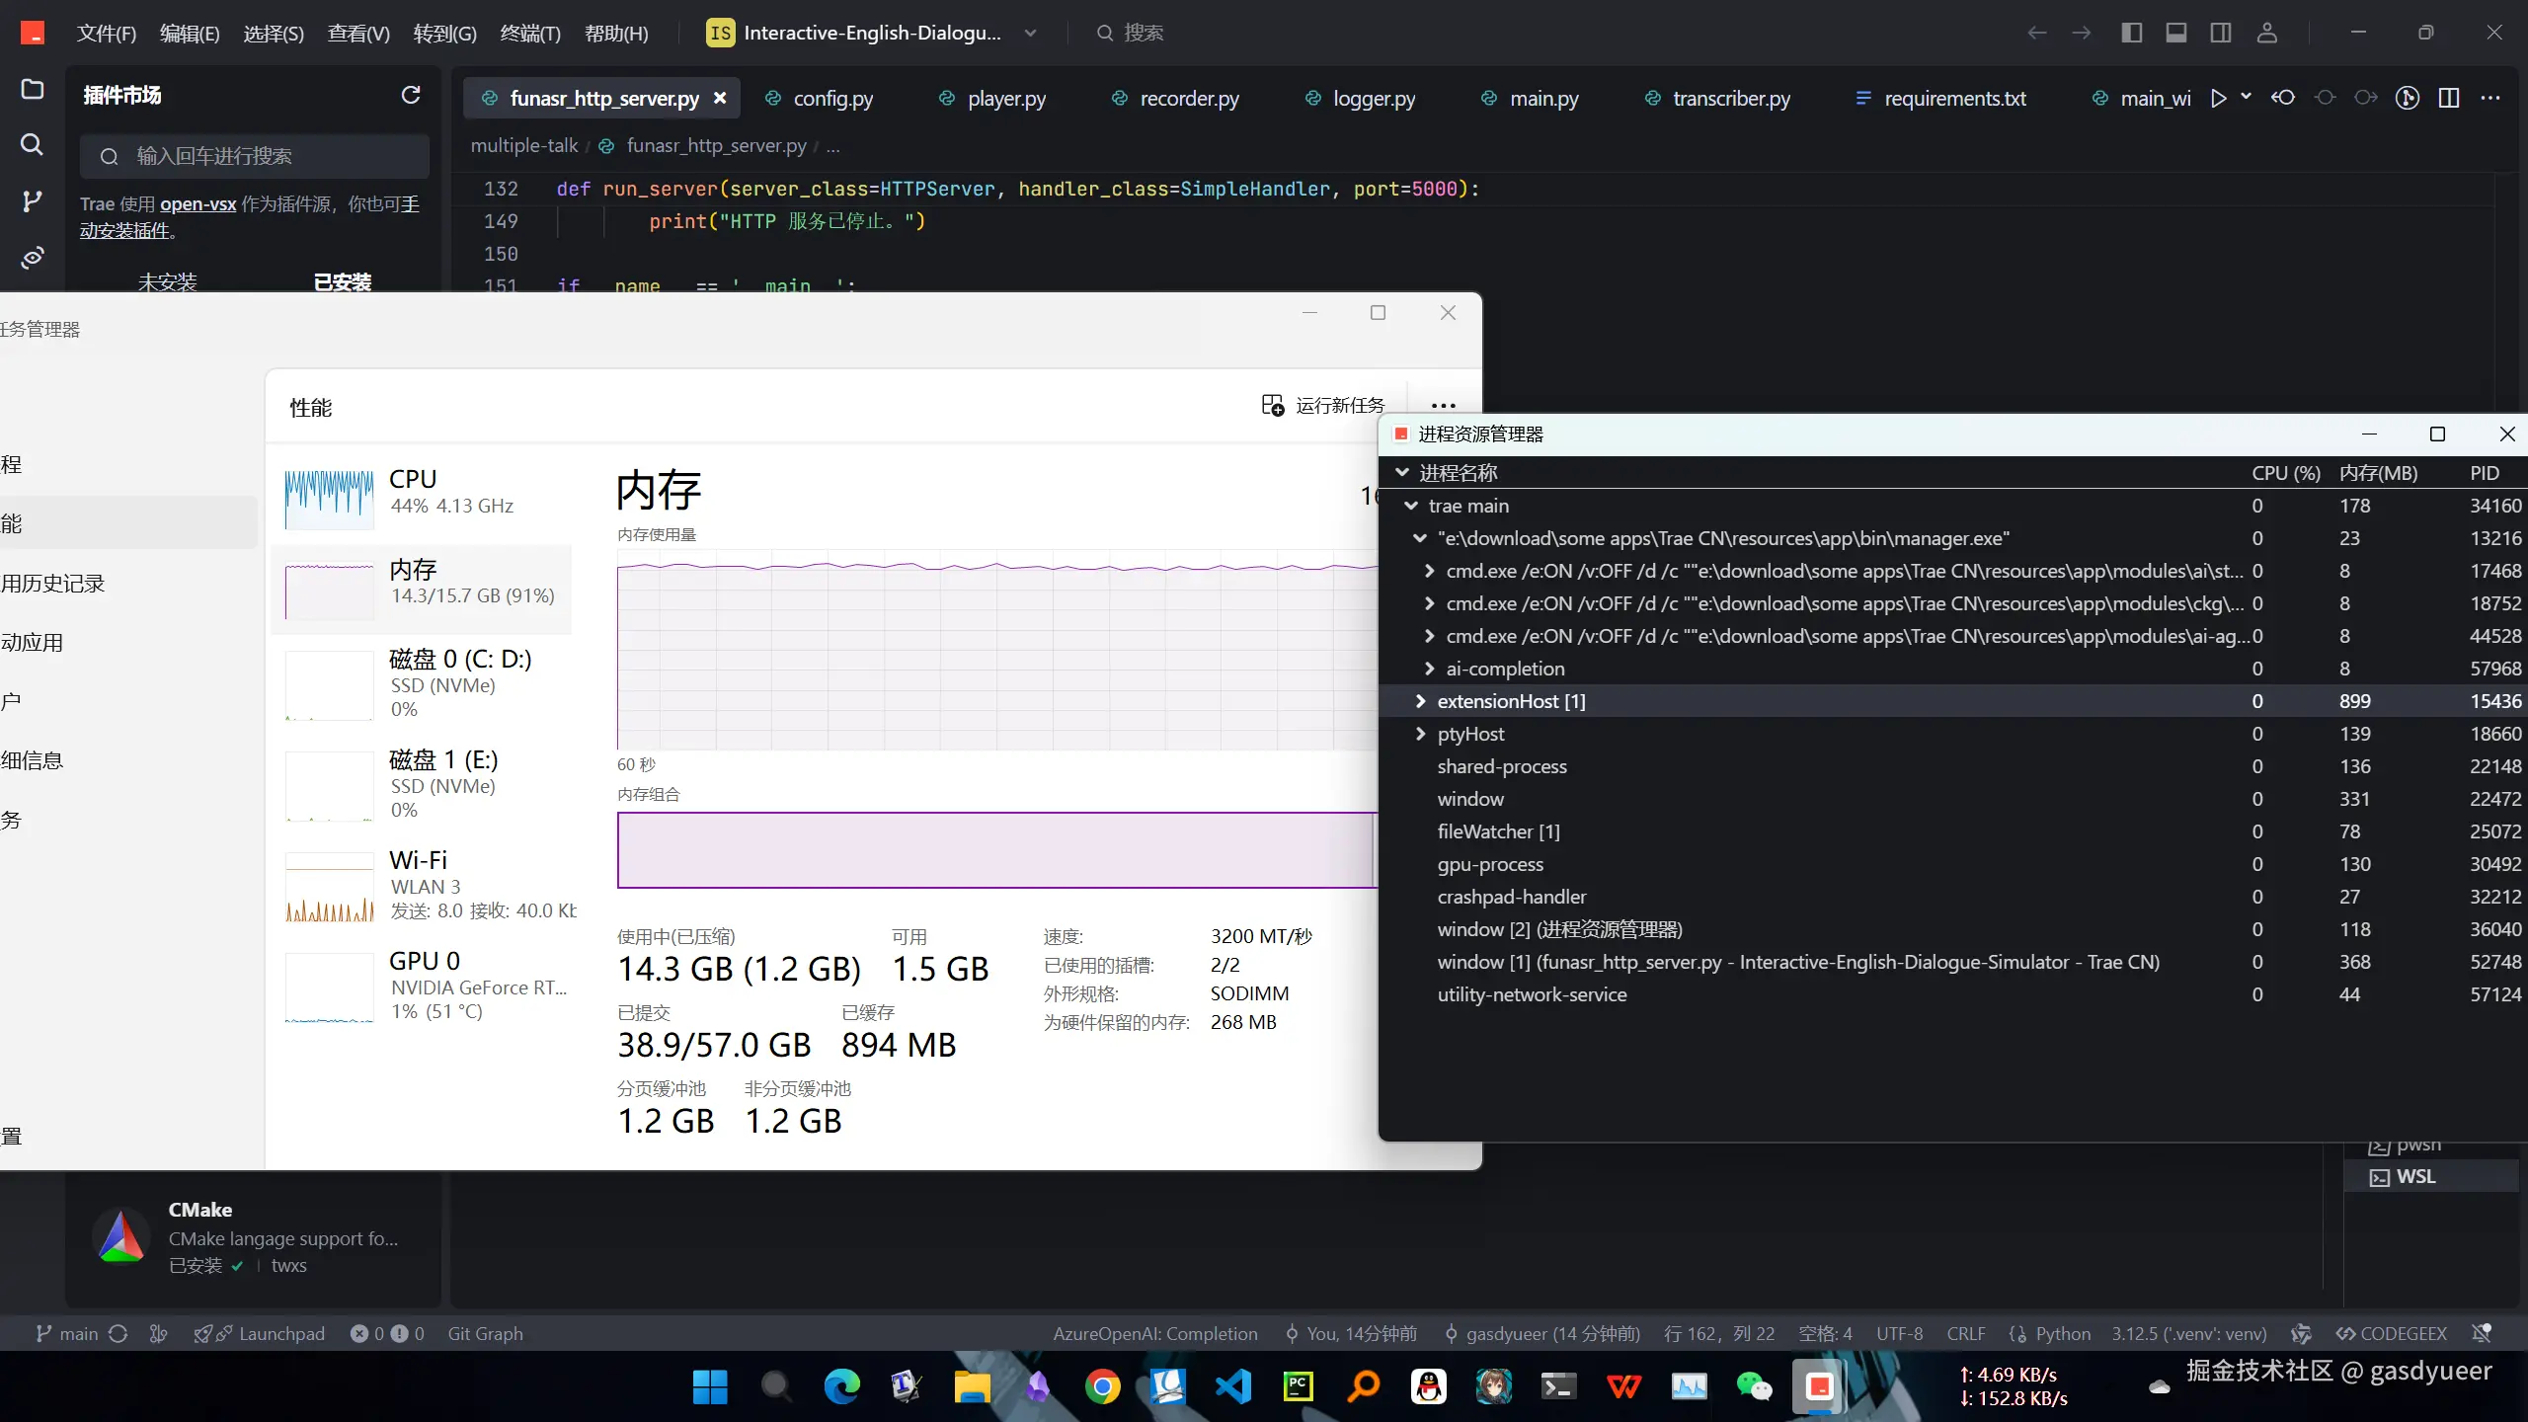This screenshot has height=1422, width=2528.
Task: Run the funasr_http_server.py file
Action: tap(2218, 98)
